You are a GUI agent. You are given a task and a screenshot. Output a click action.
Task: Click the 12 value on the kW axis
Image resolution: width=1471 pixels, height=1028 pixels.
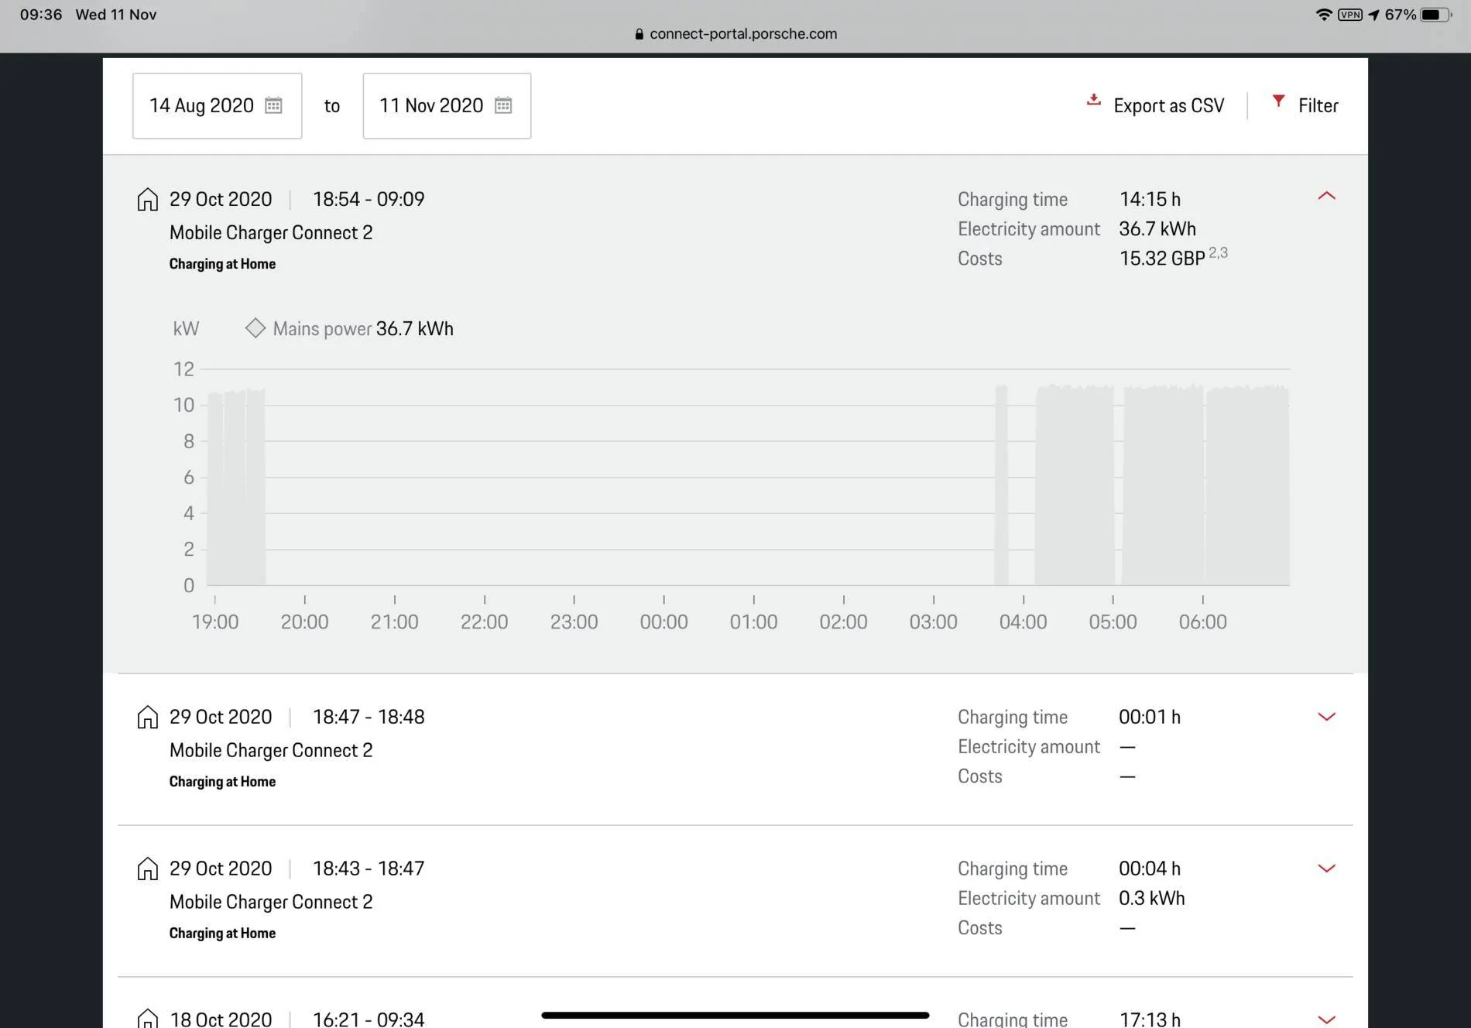(x=183, y=369)
